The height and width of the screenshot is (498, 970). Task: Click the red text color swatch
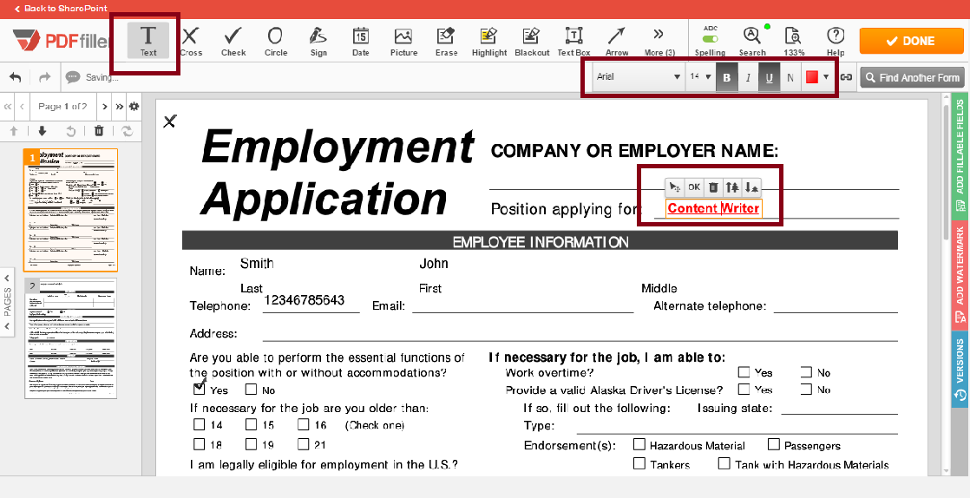tap(812, 77)
